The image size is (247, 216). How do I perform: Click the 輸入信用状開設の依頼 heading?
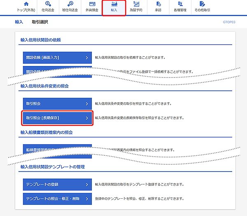coord(41,40)
